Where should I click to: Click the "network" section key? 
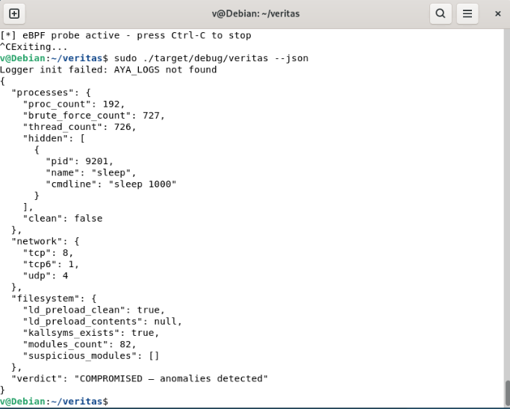(x=37, y=241)
